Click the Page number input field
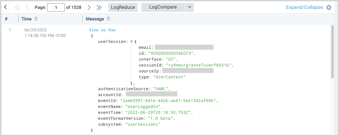The width and height of the screenshot is (339, 136). click(56, 7)
